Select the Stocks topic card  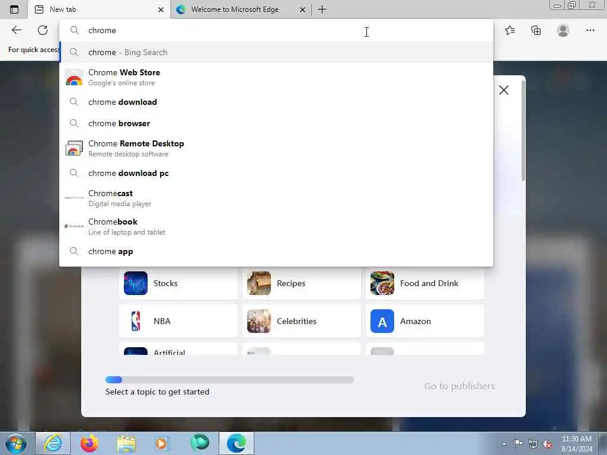tap(178, 283)
